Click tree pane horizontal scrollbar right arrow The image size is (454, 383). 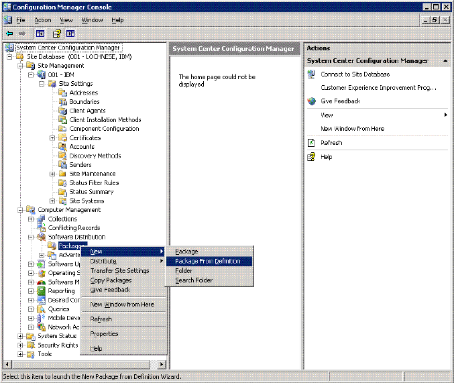pos(162,364)
